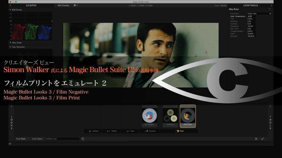Click the SCOPES panel title
The height and width of the screenshot is (158, 282).
tap(31, 5)
